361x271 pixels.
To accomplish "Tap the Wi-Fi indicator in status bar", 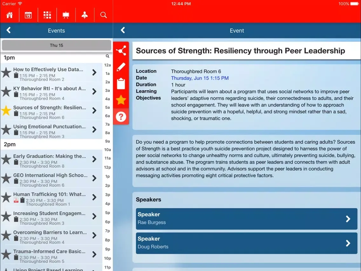I will (20, 3).
